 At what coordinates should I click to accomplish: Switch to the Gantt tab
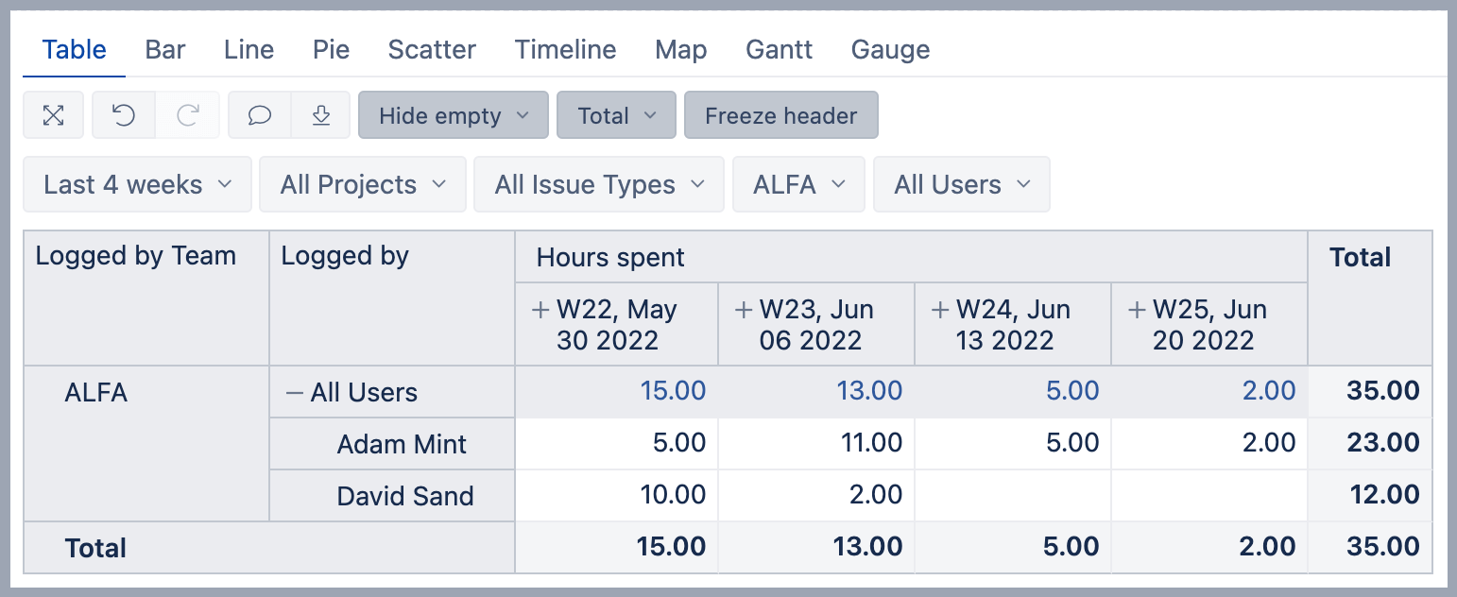[779, 49]
